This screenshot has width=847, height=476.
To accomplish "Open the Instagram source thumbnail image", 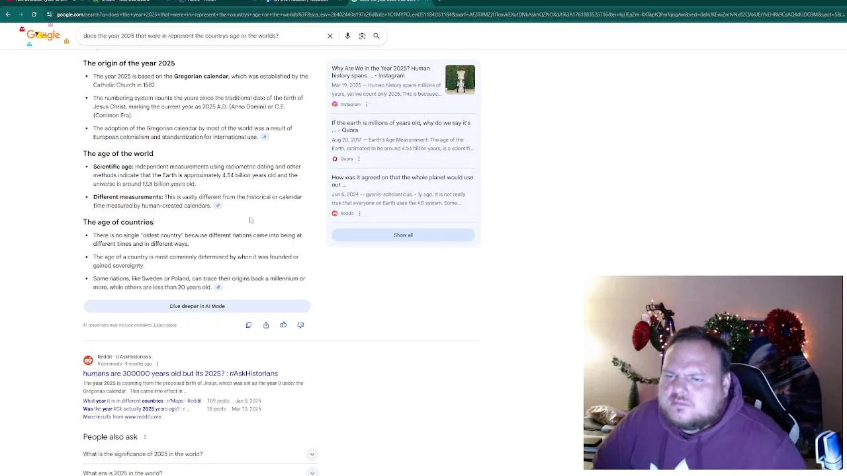I will click(x=460, y=79).
